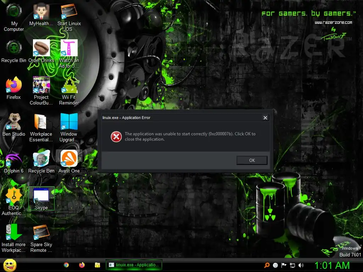
Task: Open the Dolphin 6 shortcut
Action: click(14, 162)
